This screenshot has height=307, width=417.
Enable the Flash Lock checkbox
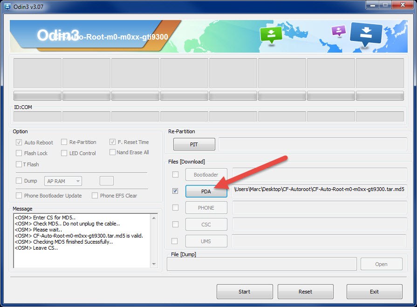point(19,153)
